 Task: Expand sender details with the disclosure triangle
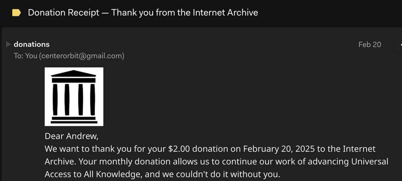tap(8, 44)
